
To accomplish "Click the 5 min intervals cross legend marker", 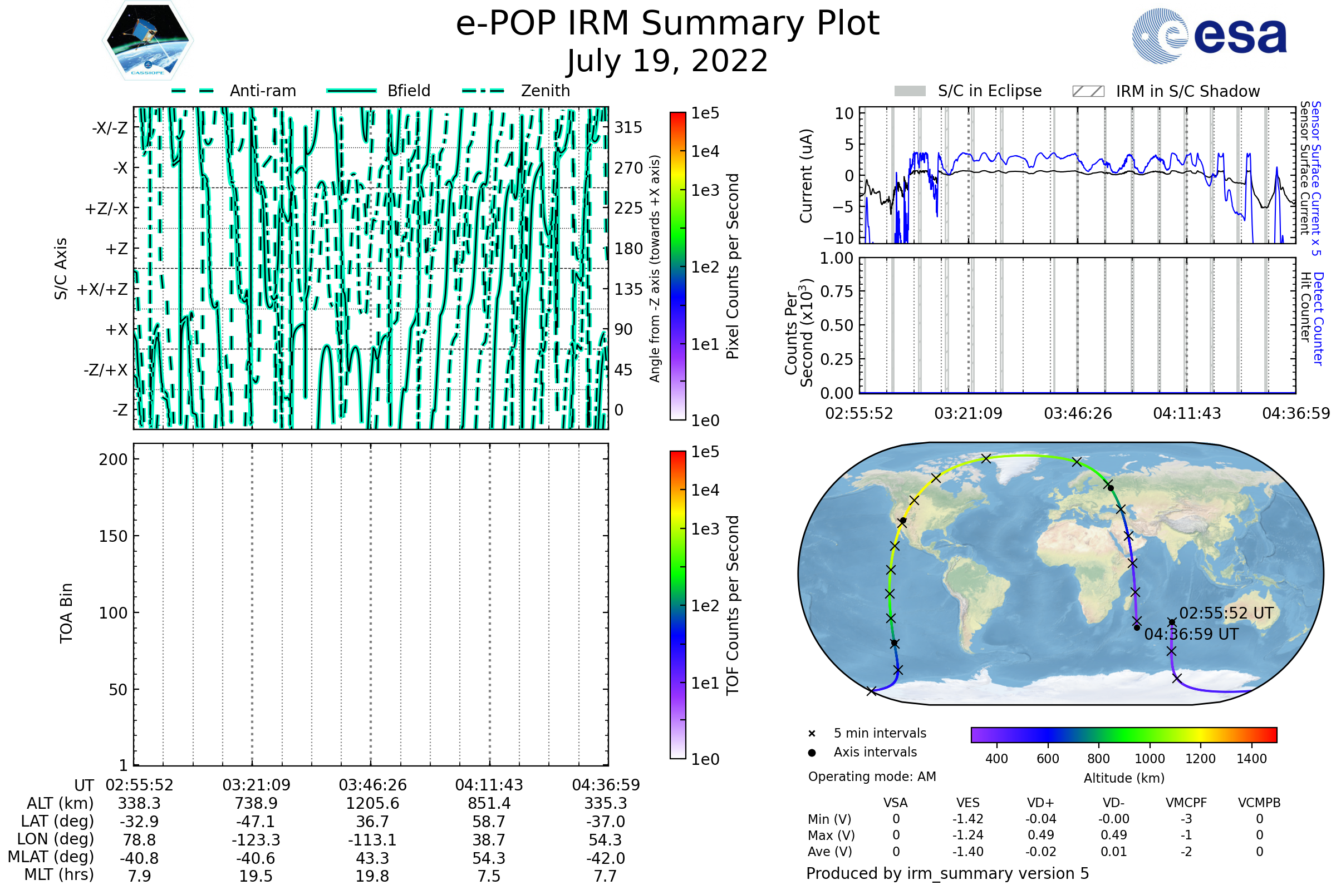I will tap(812, 734).
